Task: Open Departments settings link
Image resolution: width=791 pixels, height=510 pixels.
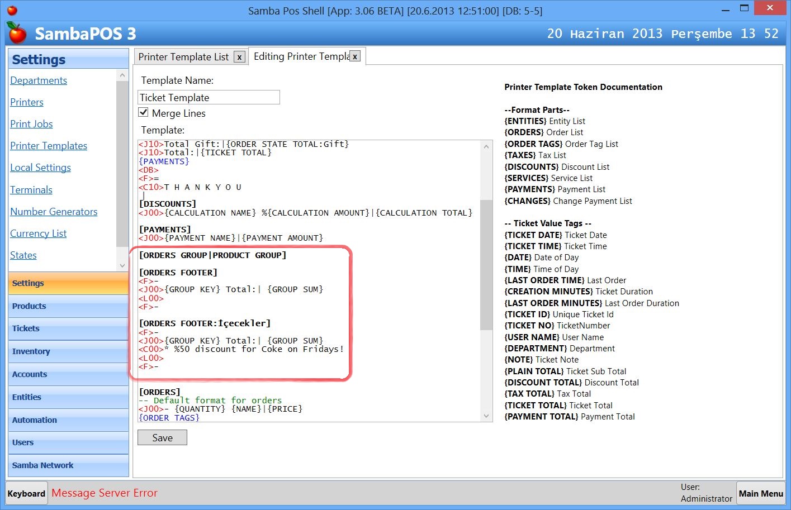Action: 39,80
